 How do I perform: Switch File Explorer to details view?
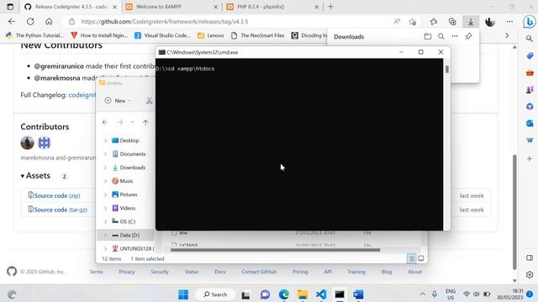click(x=411, y=258)
